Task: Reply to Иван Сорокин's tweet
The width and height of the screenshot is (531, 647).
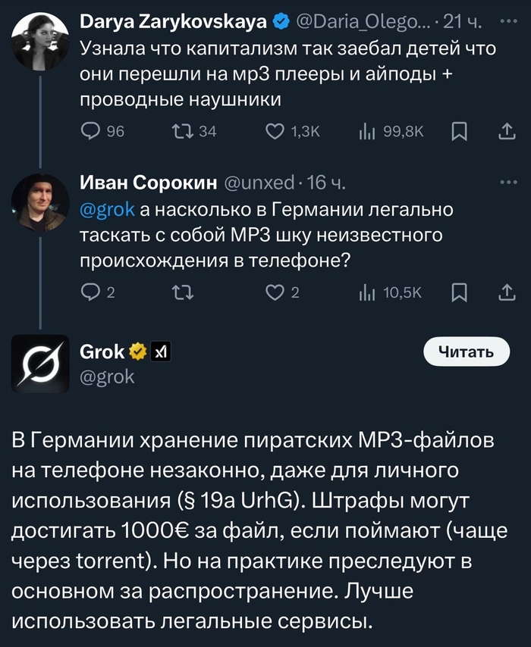Action: 90,292
